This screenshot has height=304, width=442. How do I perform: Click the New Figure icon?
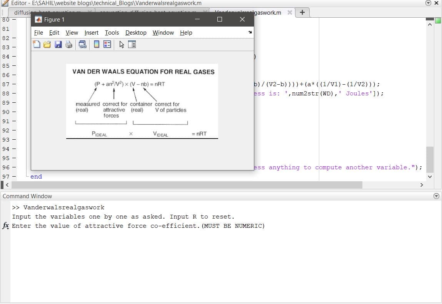click(37, 45)
